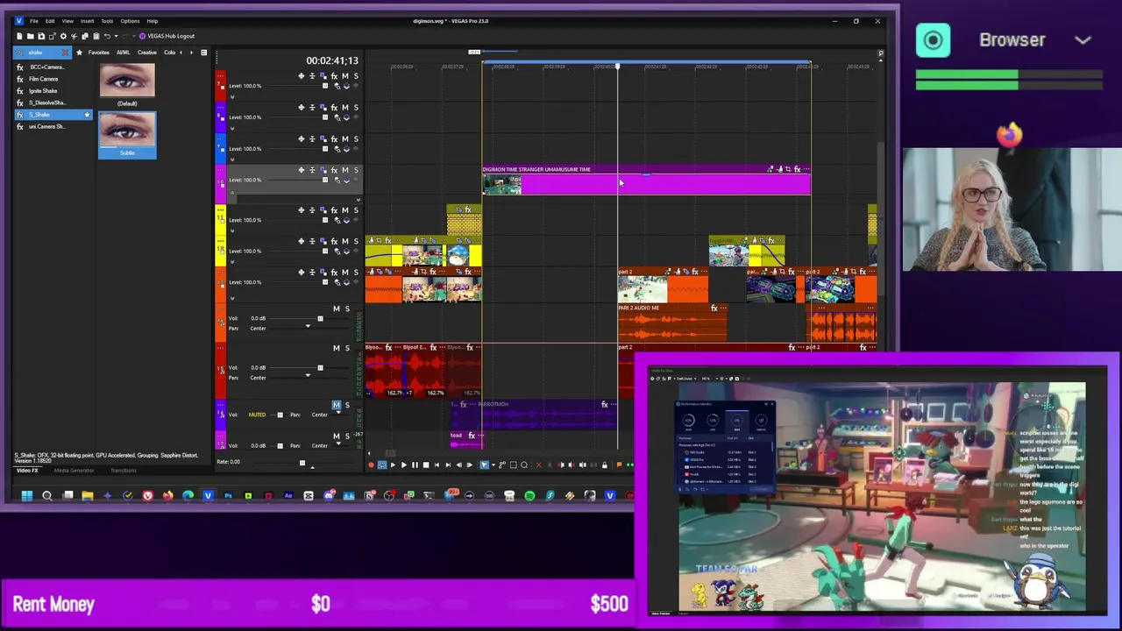Image resolution: width=1122 pixels, height=631 pixels.
Task: Click the Save project icon in toolbar
Action: [x=41, y=36]
